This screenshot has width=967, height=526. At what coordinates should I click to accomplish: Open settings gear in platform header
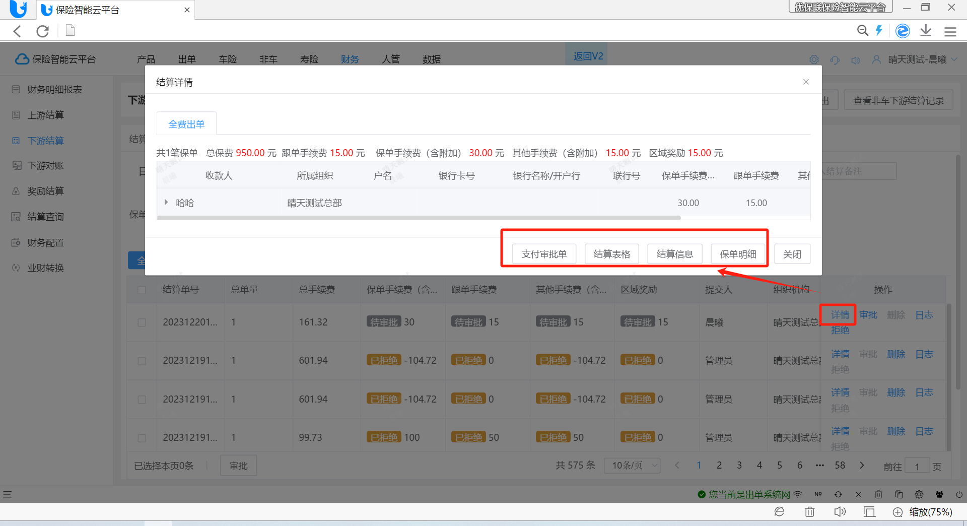click(x=814, y=60)
